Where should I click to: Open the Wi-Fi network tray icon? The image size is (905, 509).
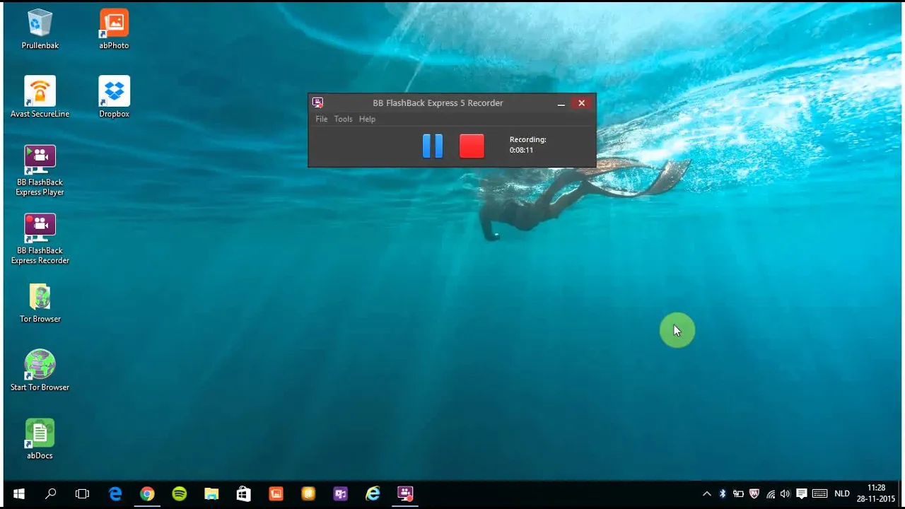(770, 494)
